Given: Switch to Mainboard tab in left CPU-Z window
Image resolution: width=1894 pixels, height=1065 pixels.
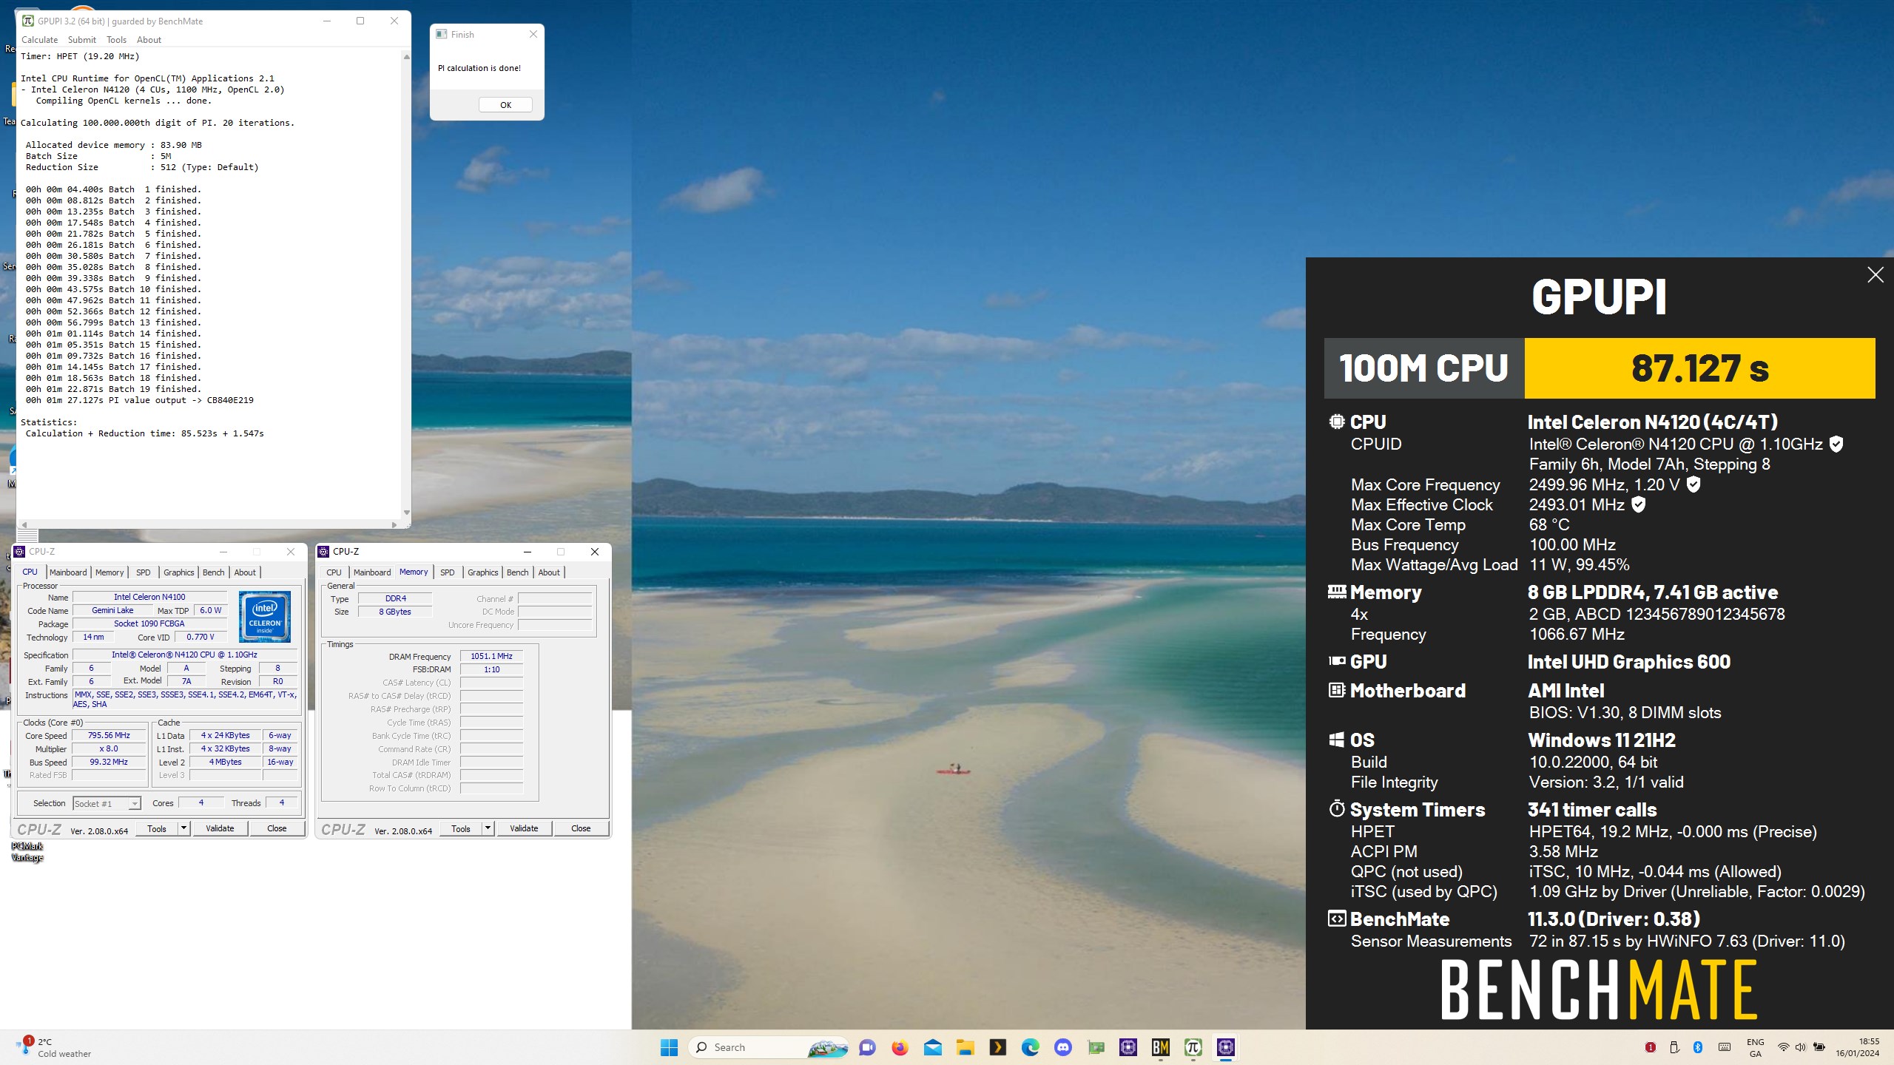Looking at the screenshot, I should tap(68, 572).
